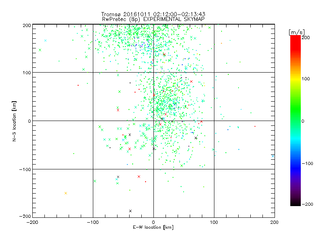Viewport: 323px width, 242px height.
Task: Click the colorbar label '0'
Action: pyautogui.click(x=303, y=121)
